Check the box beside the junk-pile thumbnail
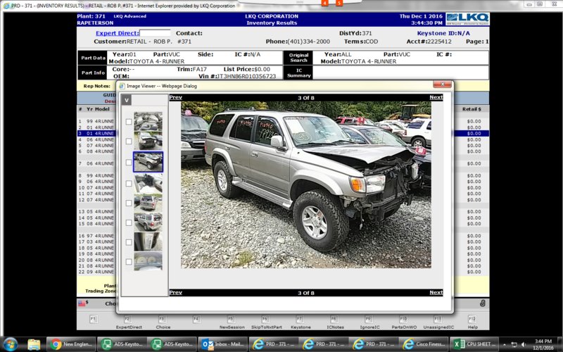 coord(129,122)
